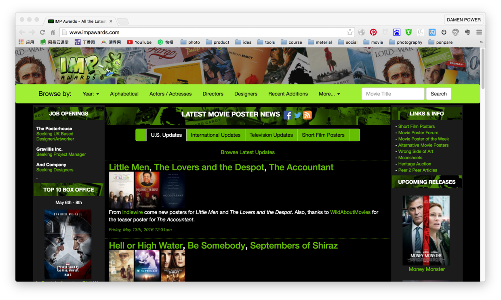Open Designers browse item

coord(246,94)
